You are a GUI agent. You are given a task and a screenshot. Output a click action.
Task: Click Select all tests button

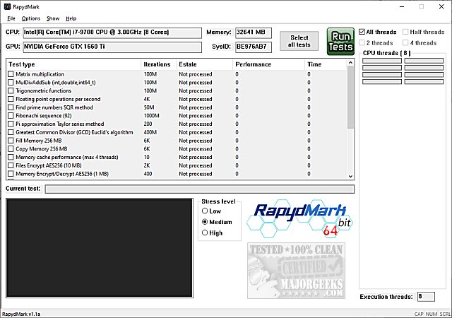(299, 41)
